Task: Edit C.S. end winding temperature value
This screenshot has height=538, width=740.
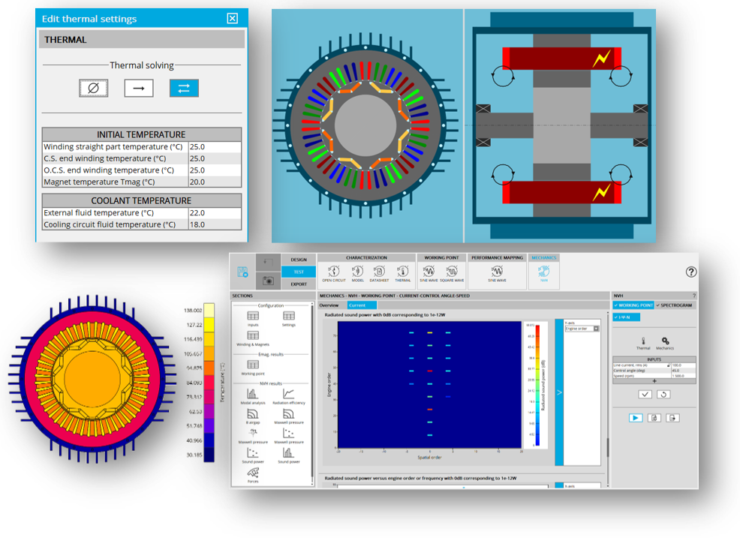Action: pyautogui.click(x=215, y=158)
